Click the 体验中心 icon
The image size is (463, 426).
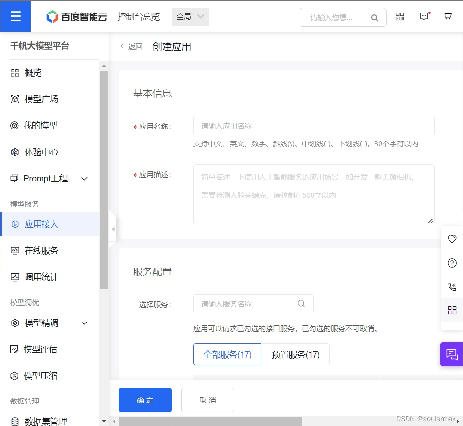[15, 152]
